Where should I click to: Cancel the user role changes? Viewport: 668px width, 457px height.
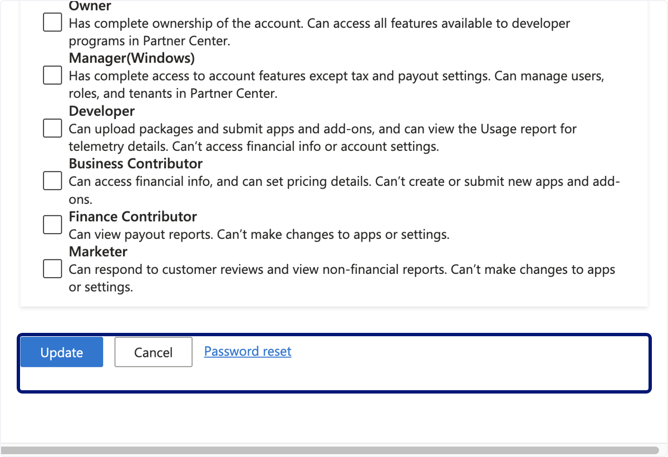(x=154, y=352)
